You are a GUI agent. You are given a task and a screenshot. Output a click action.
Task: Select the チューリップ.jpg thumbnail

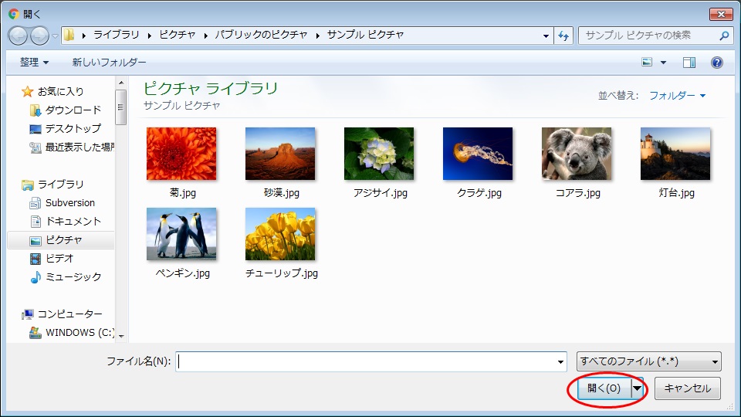(280, 234)
